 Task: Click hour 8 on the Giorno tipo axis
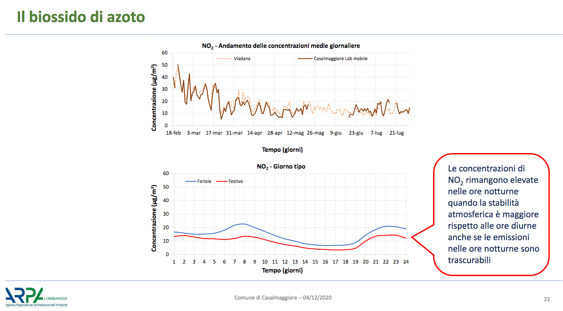[x=245, y=261]
